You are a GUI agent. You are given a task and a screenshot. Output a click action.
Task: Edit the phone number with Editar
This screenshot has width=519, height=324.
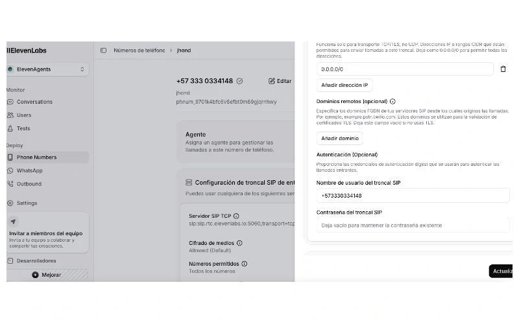click(x=280, y=81)
